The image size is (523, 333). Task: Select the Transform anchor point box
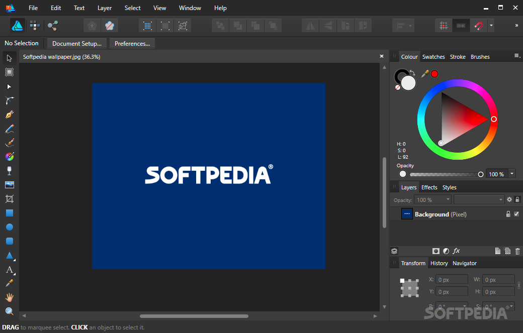409,288
